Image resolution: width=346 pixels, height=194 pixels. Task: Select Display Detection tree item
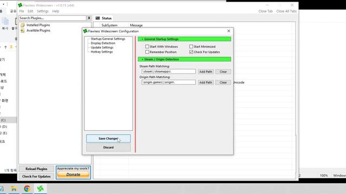[103, 43]
